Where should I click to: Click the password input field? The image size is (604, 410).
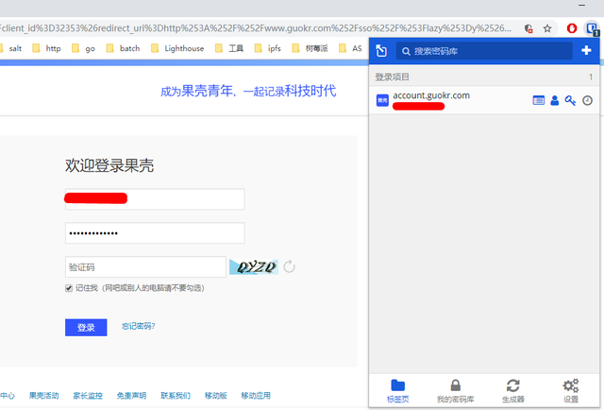tap(155, 233)
